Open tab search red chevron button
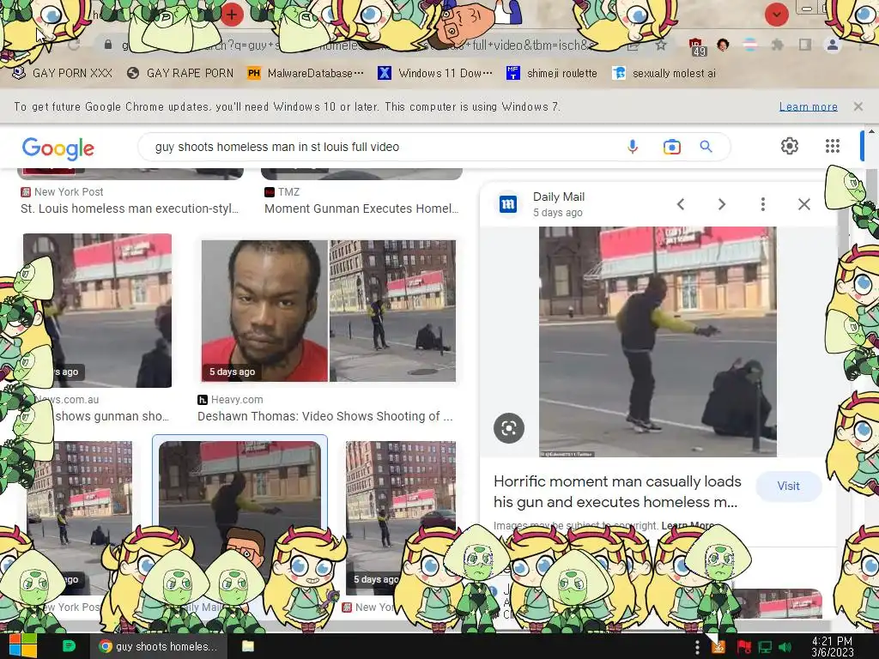This screenshot has height=659, width=879. point(776,15)
